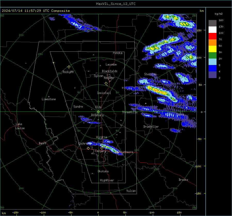This screenshot has height=216, width=232.
Task: Click the Didsbury town label
Action: pos(97,115)
